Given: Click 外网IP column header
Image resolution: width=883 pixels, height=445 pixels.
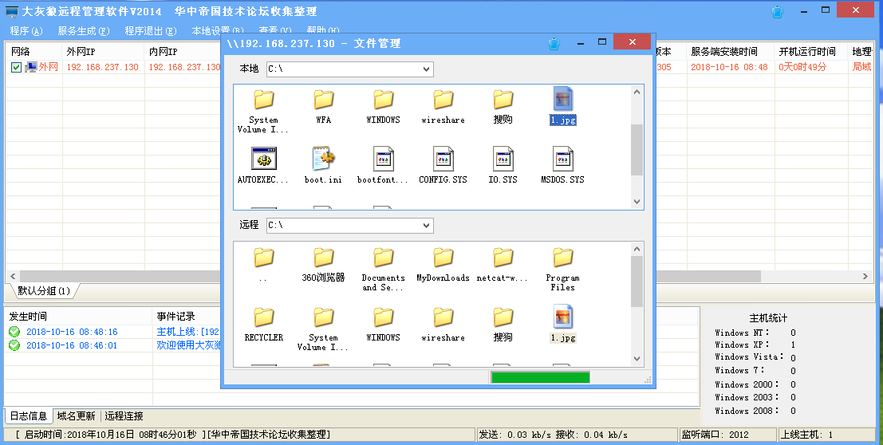Looking at the screenshot, I should coord(104,51).
